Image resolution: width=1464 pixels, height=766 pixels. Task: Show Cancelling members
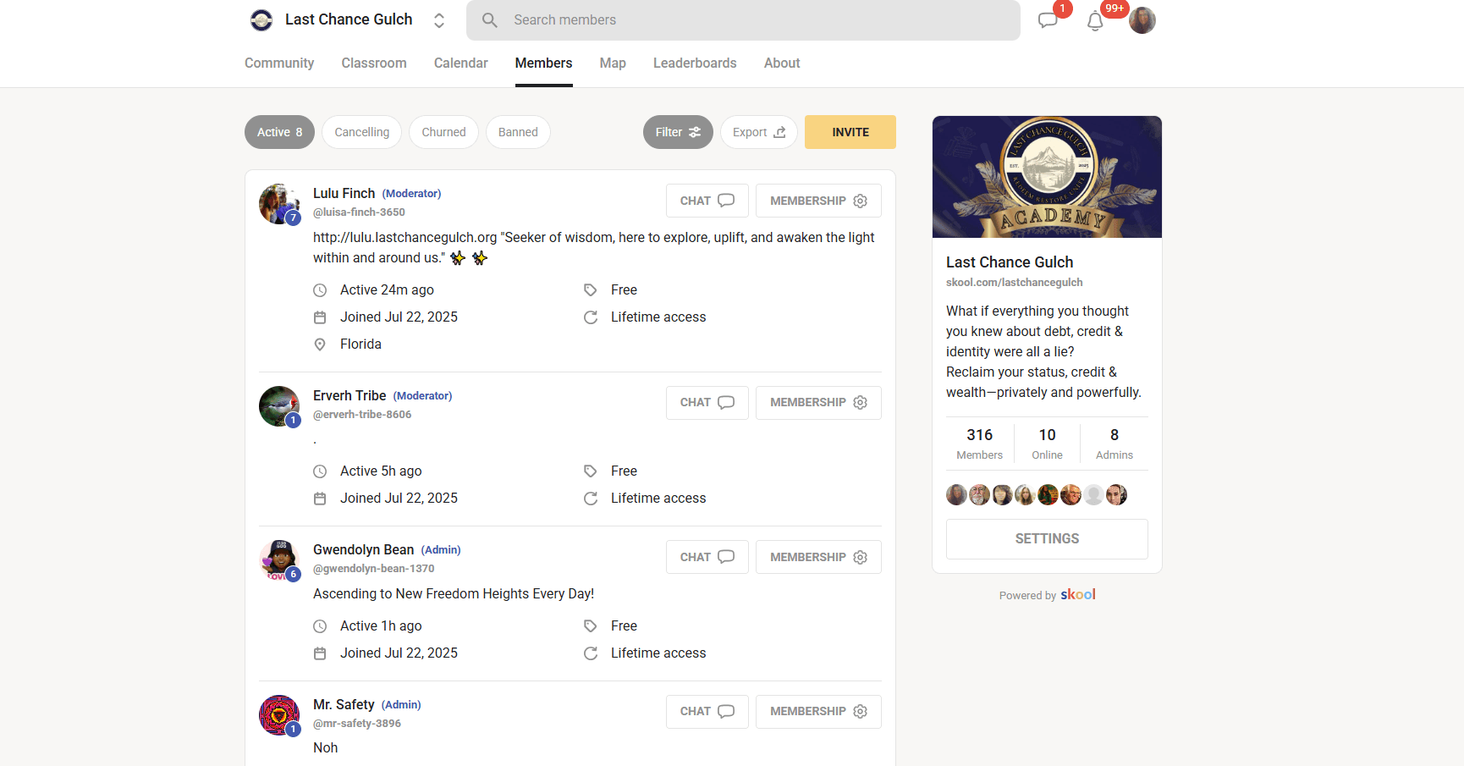[361, 132]
